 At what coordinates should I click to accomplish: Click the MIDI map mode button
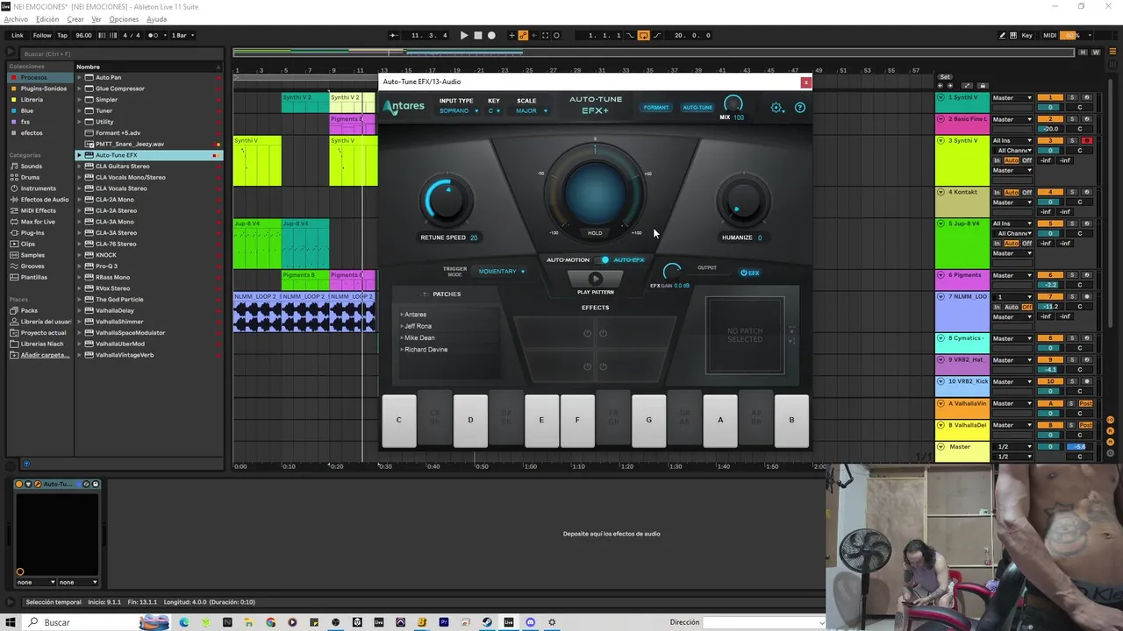click(x=1050, y=35)
